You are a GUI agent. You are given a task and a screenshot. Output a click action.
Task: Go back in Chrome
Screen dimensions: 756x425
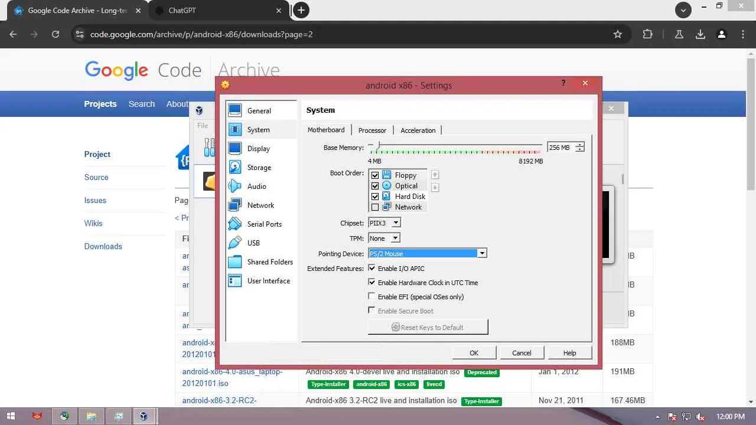coord(13,34)
